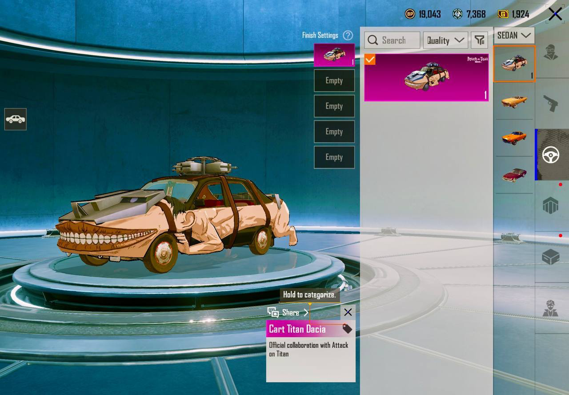569x395 pixels.
Task: Click the 7,368 currency balance
Action: point(476,14)
